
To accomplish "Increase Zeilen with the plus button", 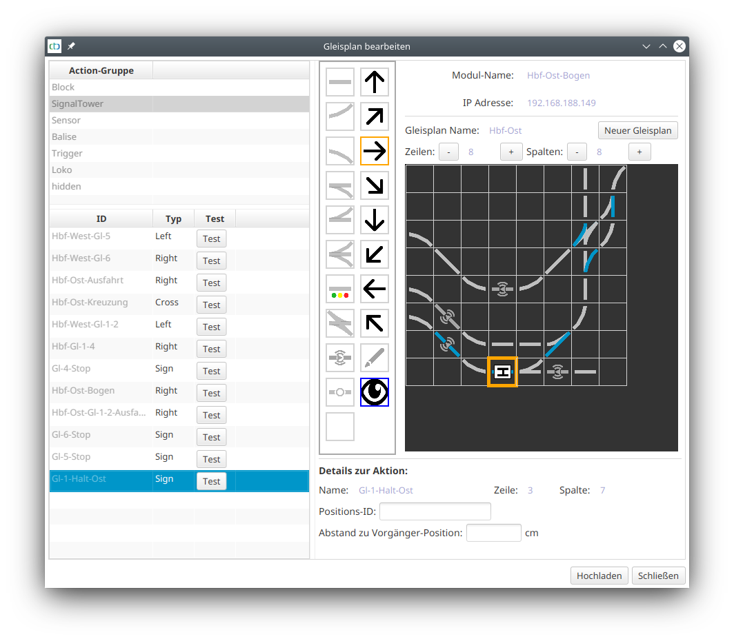I will (510, 152).
